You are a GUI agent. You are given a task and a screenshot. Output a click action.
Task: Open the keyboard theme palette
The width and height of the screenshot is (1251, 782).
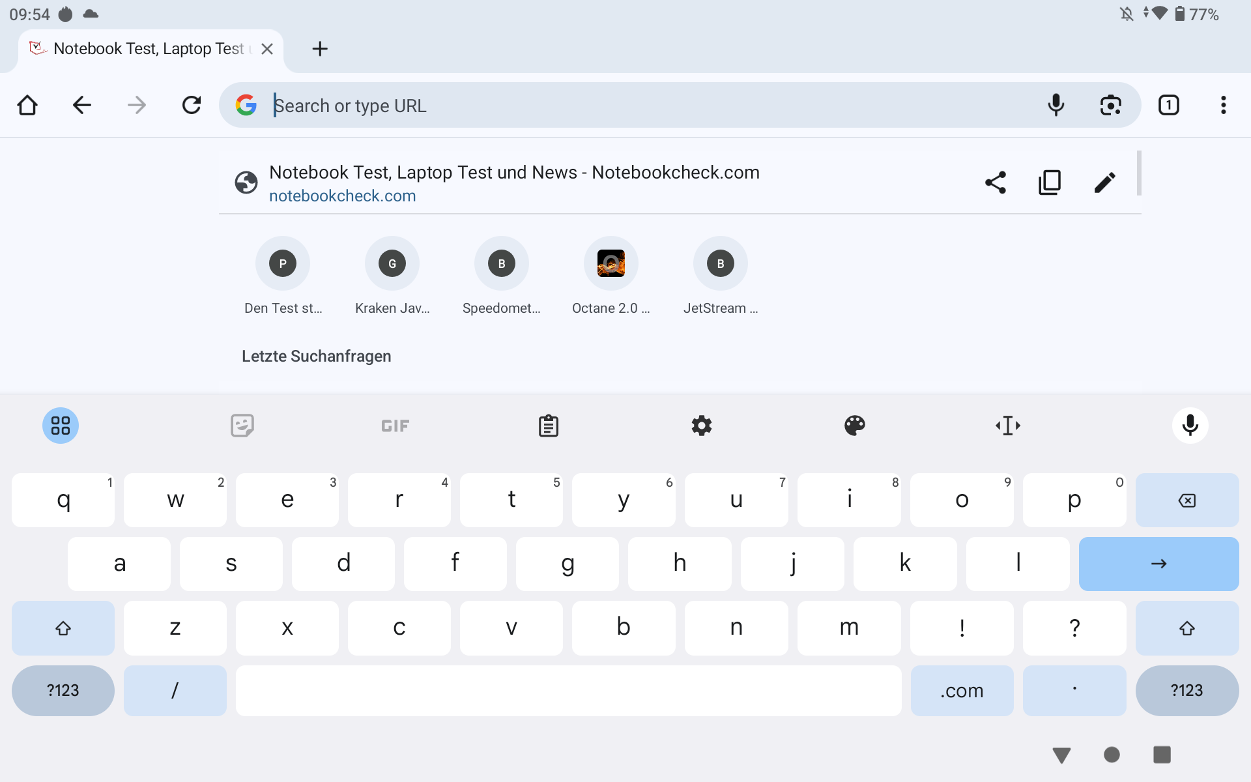tap(854, 426)
